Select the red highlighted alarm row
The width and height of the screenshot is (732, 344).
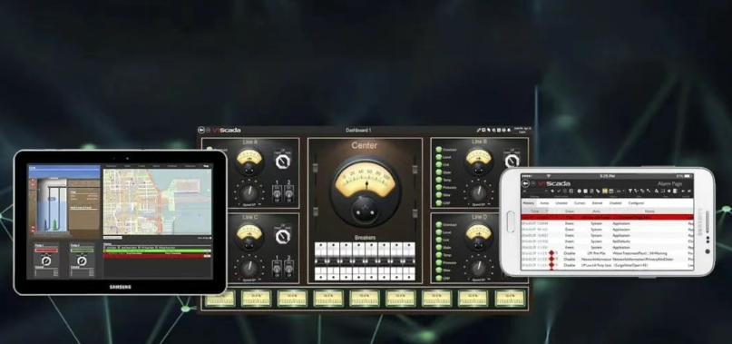click(608, 217)
